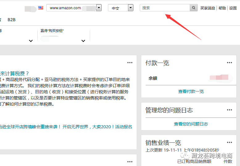This screenshot has height=166, width=240.
Task: Expand the chevron left of 赢得"购买按钮"
Action: [x=31, y=41]
